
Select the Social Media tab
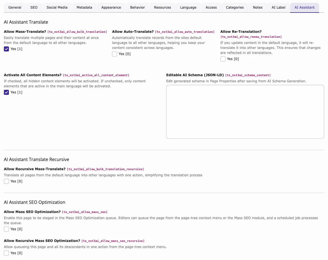tap(57, 8)
